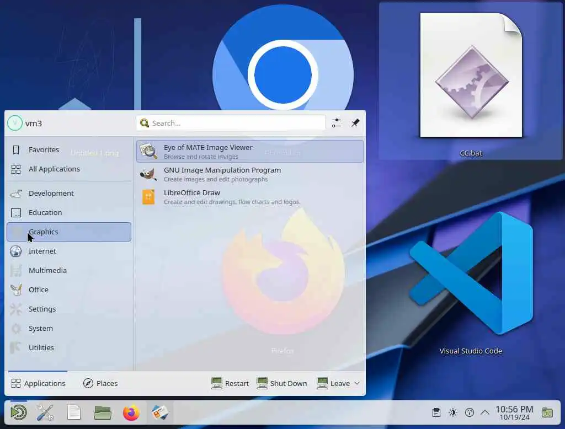This screenshot has height=429, width=565.
Task: Launch GNU Image Manipulation Program
Action: [250, 174]
